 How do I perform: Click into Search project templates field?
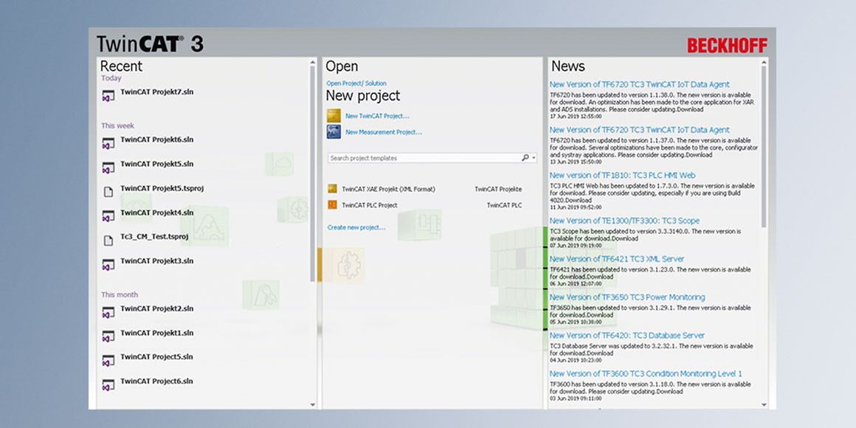(x=421, y=158)
